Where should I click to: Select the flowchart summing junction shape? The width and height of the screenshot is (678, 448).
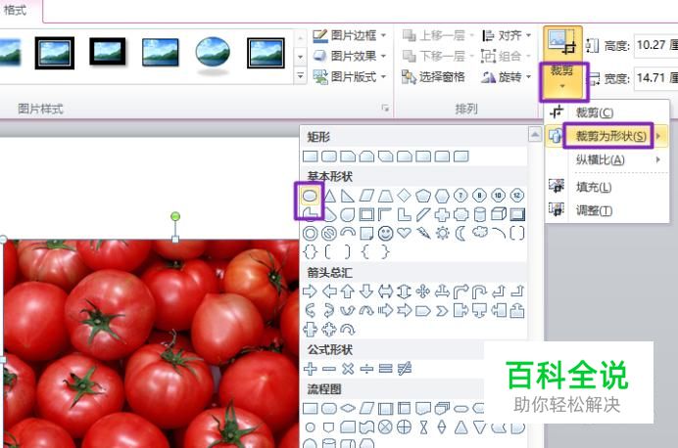click(385, 427)
